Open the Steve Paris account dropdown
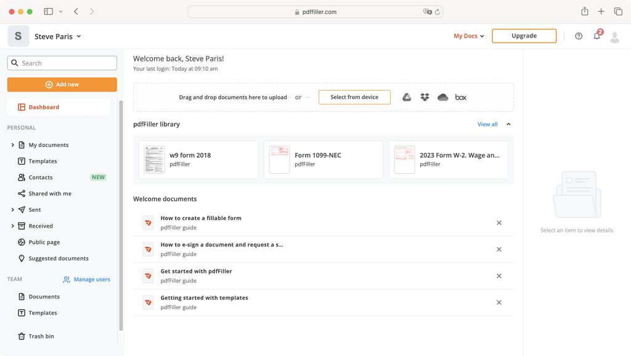 (x=57, y=36)
